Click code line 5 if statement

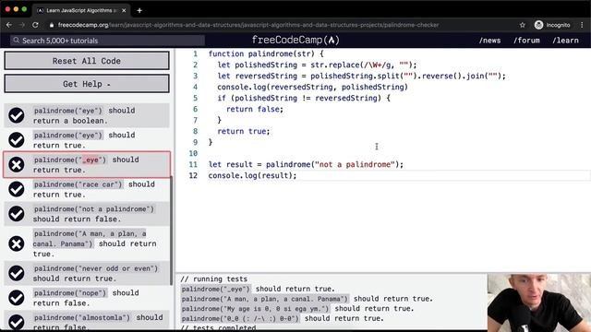[x=304, y=99]
